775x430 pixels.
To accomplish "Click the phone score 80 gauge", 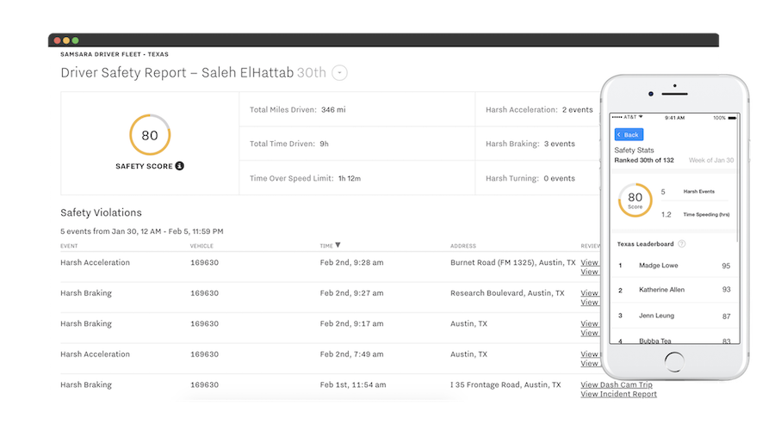I will click(x=635, y=200).
